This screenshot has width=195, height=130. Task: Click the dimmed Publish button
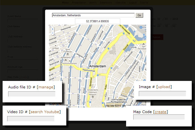click(157, 37)
